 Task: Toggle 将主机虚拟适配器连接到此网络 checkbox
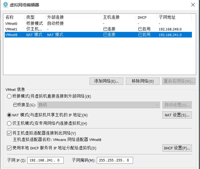click(x=9, y=133)
